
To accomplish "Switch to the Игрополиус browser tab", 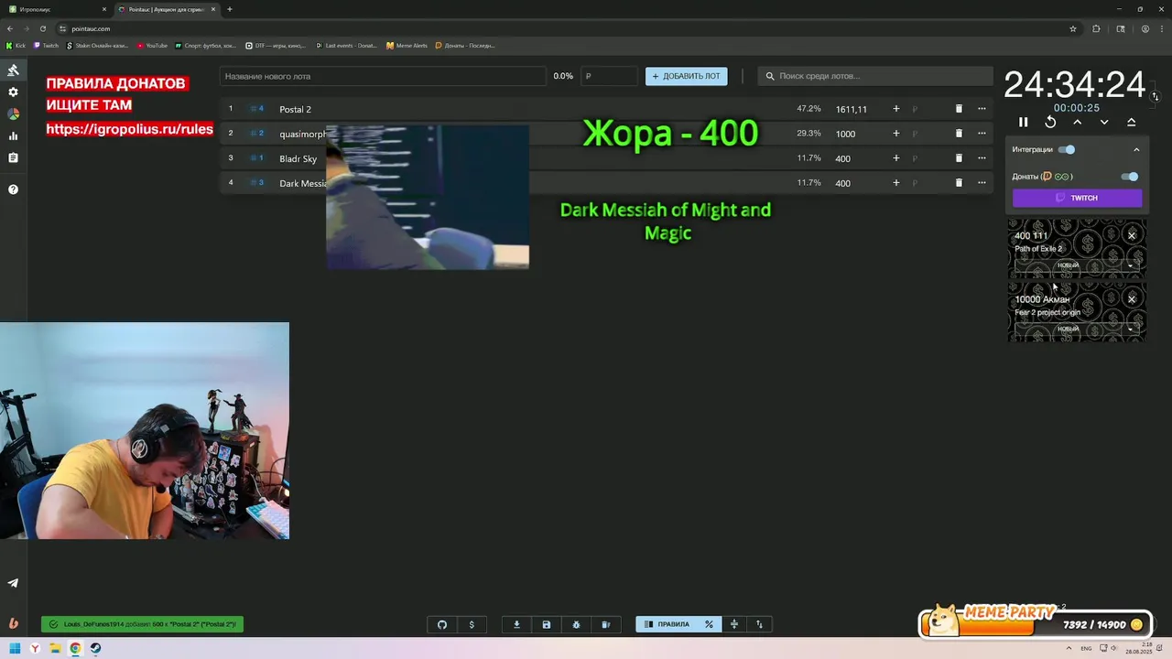I will pos(55,9).
